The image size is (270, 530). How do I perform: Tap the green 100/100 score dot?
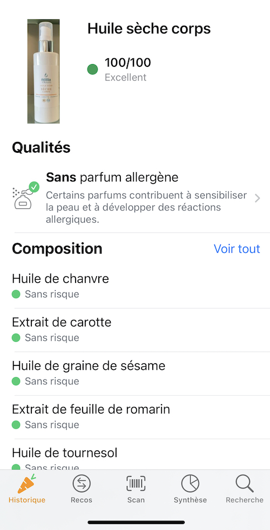(x=92, y=70)
